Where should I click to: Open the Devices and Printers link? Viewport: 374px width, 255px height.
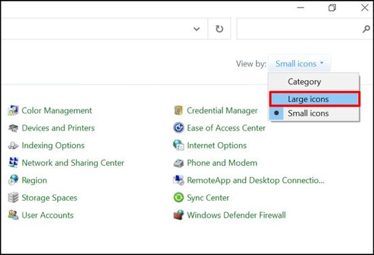tap(58, 128)
